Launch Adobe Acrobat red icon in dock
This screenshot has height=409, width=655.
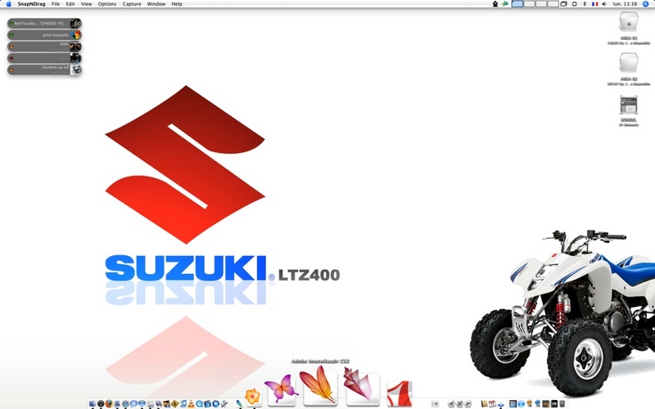click(x=399, y=393)
